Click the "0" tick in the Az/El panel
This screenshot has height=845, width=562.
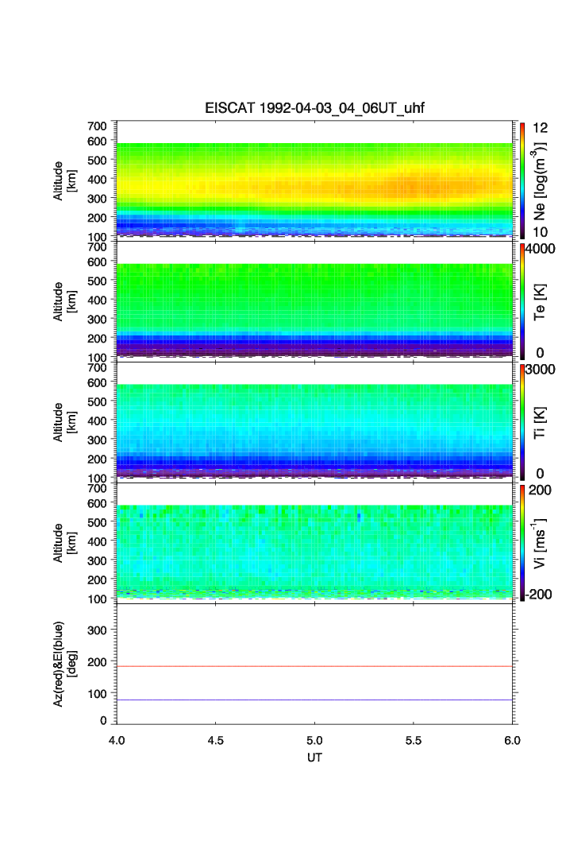(x=103, y=720)
